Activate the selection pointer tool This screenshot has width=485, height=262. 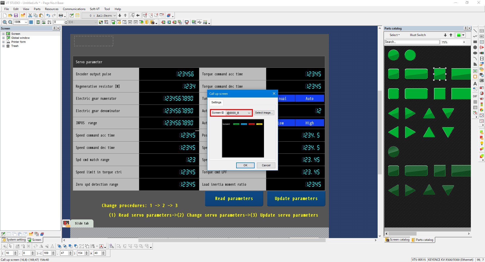tap(10, 246)
